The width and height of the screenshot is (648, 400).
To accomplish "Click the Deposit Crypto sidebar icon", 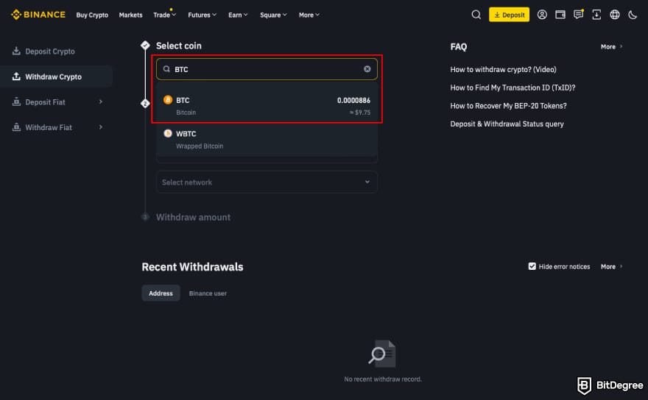I will (x=16, y=51).
